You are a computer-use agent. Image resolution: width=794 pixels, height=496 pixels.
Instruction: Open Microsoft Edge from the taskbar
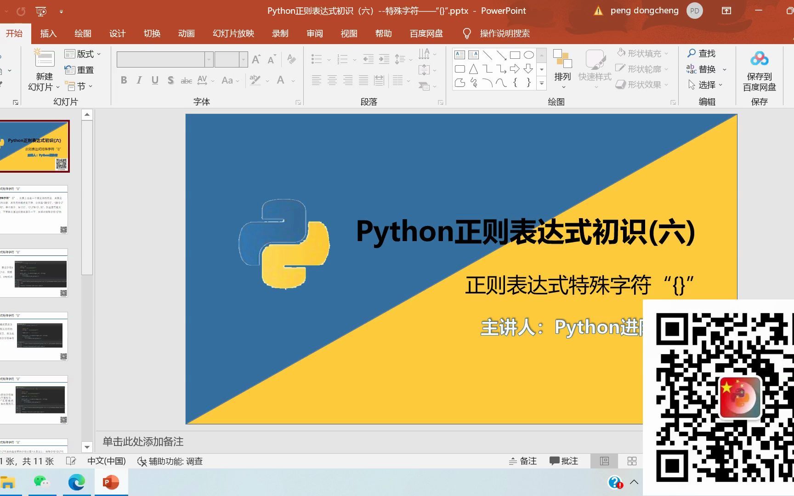[x=76, y=482]
